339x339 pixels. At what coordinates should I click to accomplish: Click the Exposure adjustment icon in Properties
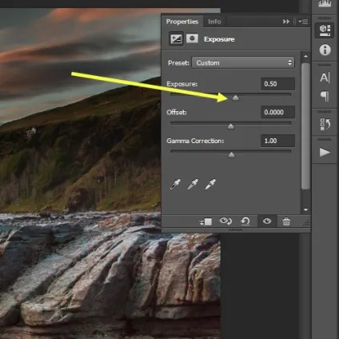pyautogui.click(x=176, y=39)
